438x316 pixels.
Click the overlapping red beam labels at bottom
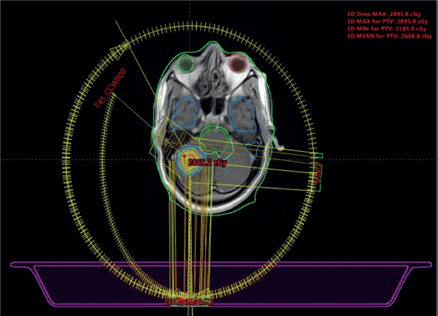pyautogui.click(x=189, y=302)
